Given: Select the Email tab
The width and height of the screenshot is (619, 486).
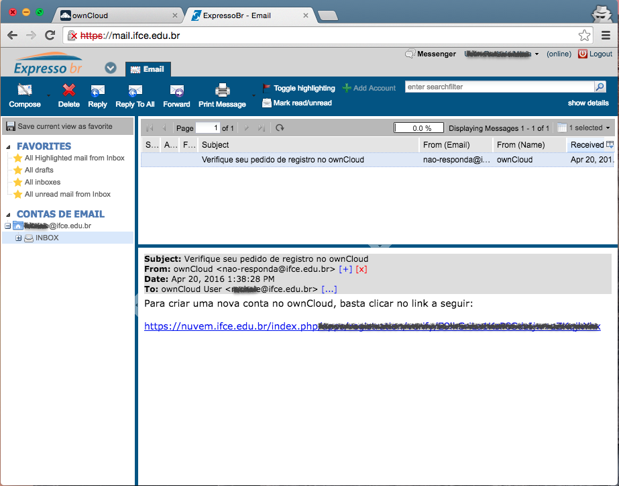Looking at the screenshot, I should (148, 69).
